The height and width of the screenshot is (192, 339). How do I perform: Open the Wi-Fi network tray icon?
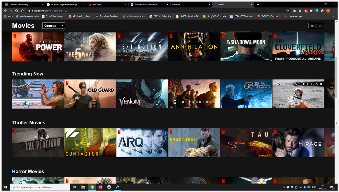point(300,187)
